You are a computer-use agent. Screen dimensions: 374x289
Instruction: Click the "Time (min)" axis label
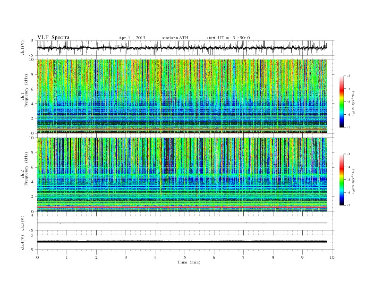coord(189,262)
